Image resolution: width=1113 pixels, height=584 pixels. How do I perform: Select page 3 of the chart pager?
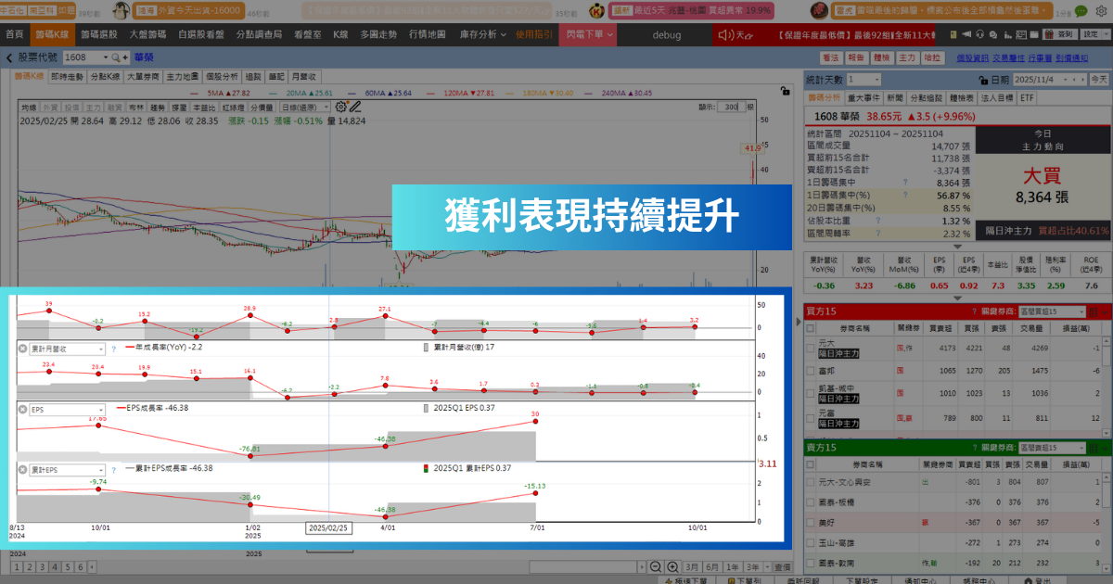[x=43, y=566]
